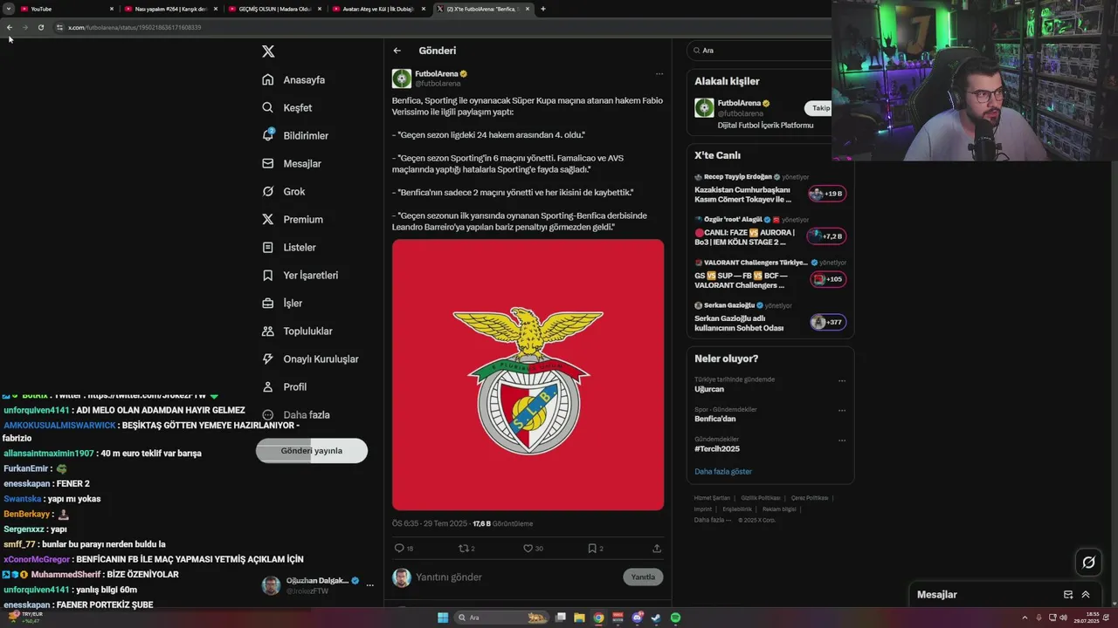
Task: Click the reply icon with 18 replies
Action: [x=399, y=548]
